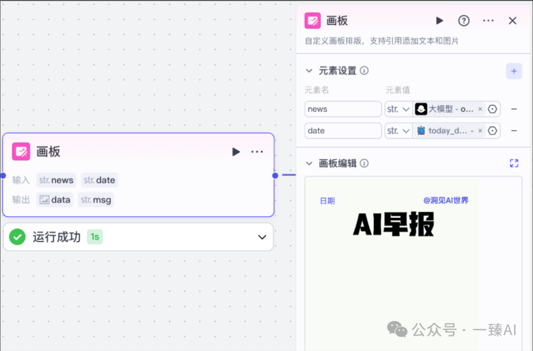This screenshot has height=351, width=533.
Task: Remove the 大模型 reference with its × button
Action: point(480,109)
